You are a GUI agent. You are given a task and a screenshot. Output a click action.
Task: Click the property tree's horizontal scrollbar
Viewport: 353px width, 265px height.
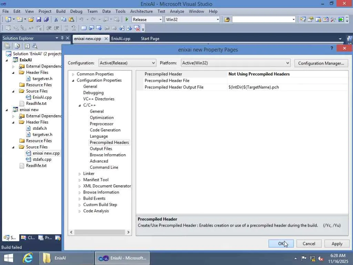pyautogui.click(x=100, y=232)
